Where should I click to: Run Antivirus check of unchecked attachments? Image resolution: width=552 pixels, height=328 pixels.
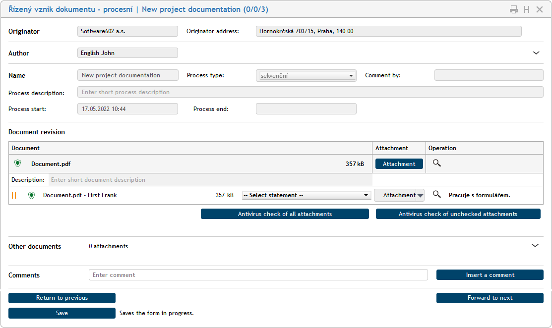point(458,214)
